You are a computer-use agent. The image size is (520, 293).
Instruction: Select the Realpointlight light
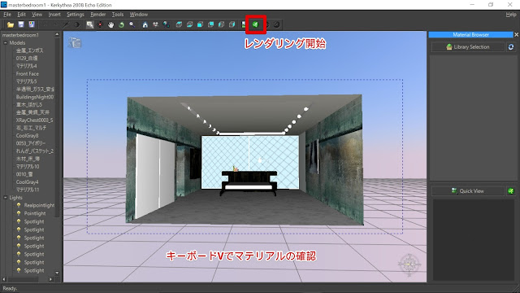click(x=39, y=205)
